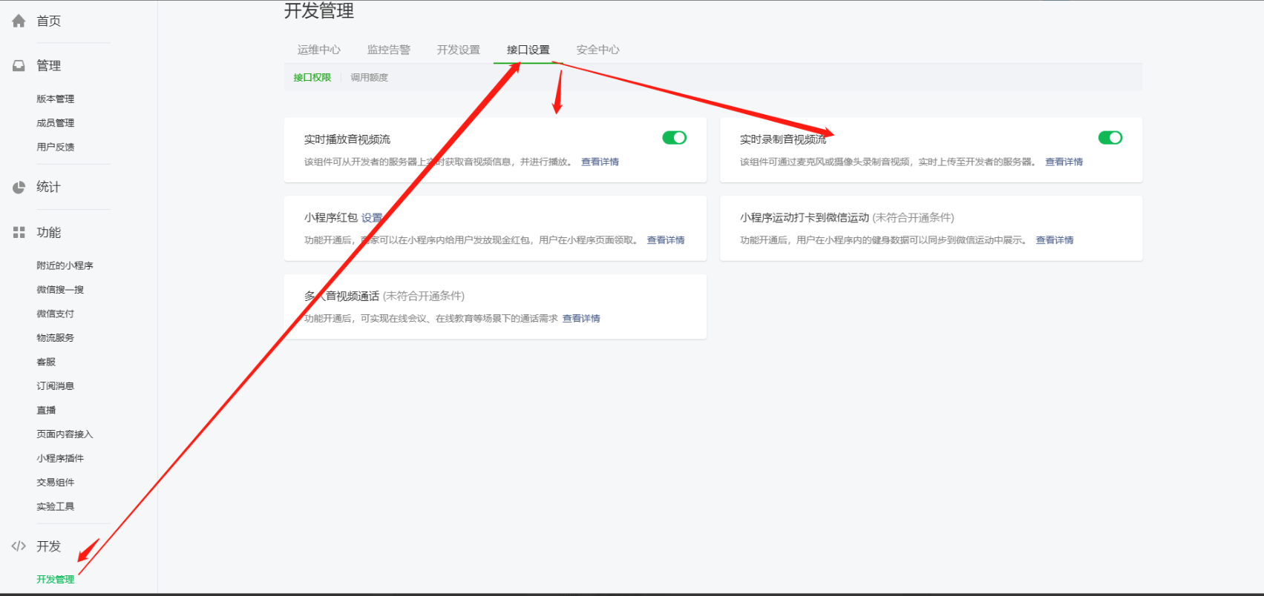Viewport: 1264px width, 596px height.
Task: Click the home icon in sidebar
Action: pos(19,21)
